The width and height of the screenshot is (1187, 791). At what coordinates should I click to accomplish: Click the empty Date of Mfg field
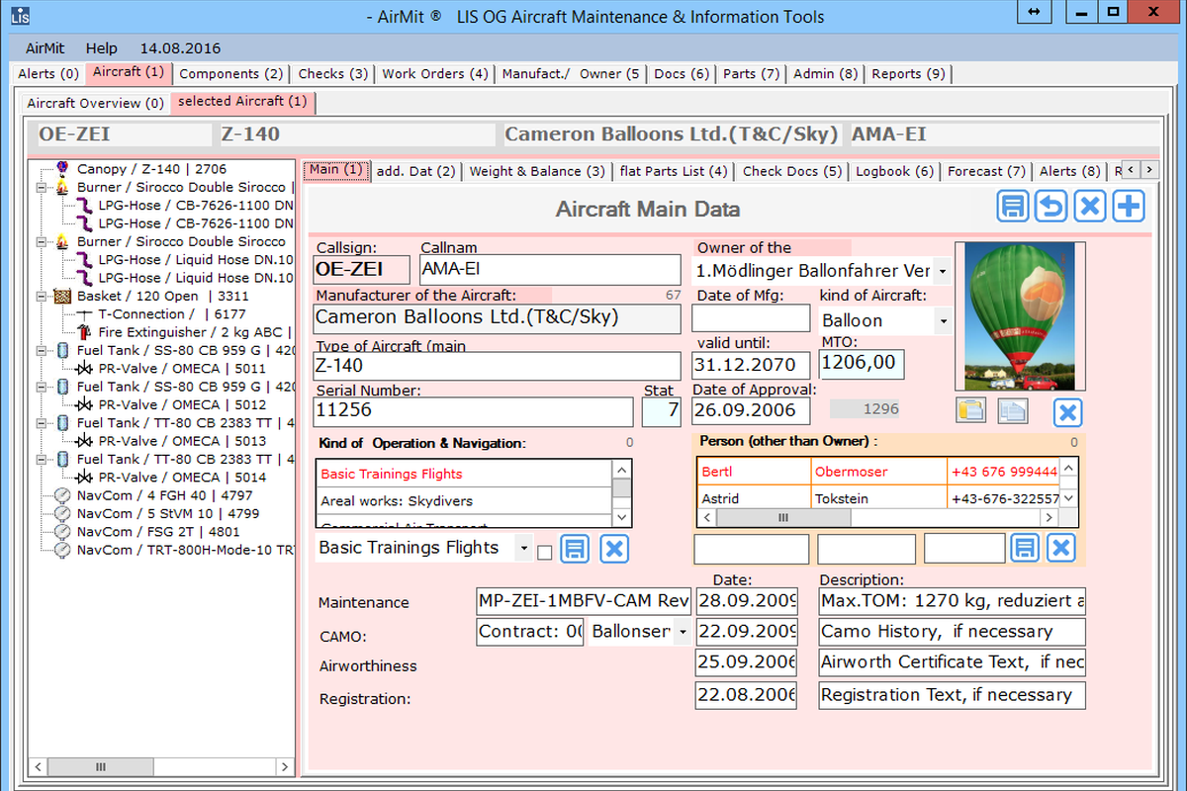(751, 318)
